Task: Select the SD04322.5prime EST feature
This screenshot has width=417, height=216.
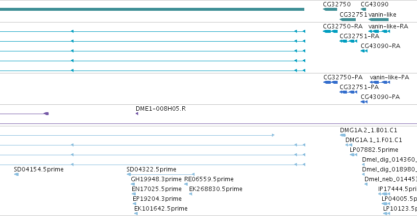Action: (161, 174)
